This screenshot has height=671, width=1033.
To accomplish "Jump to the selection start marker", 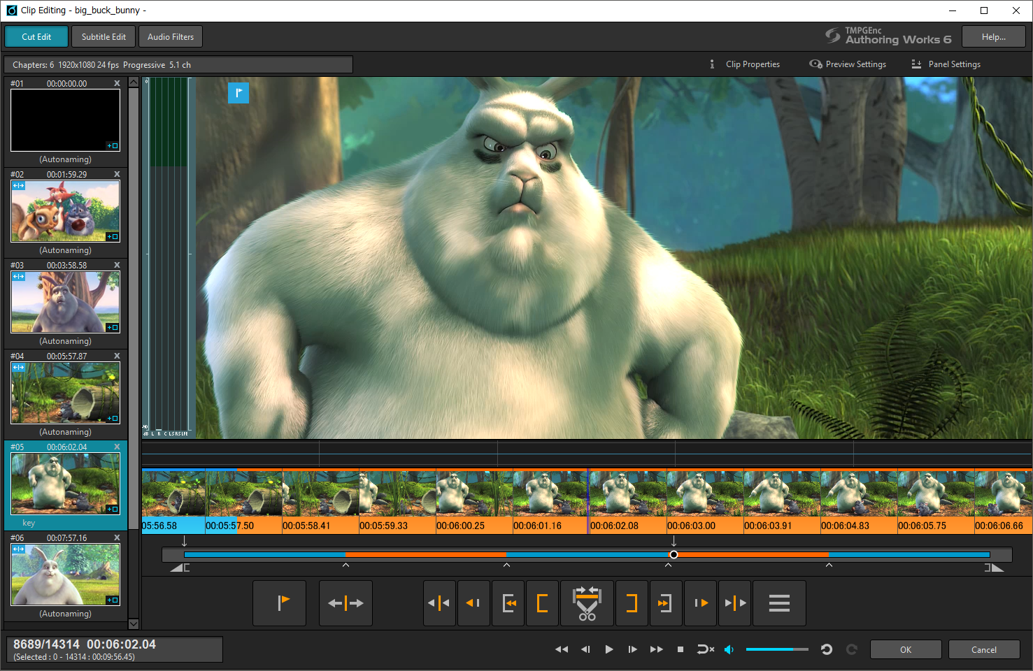I will tap(508, 603).
